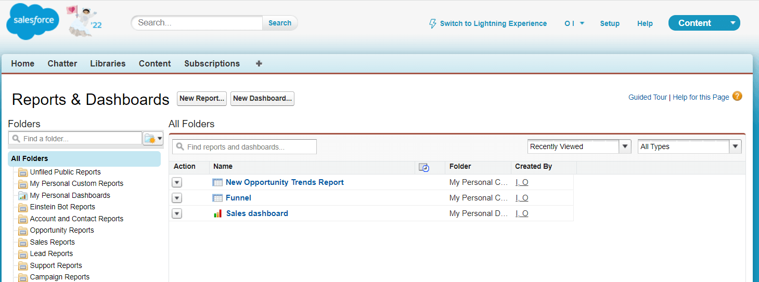Open action menu for New Opportunity Trends Report
This screenshot has width=759, height=282.
click(177, 182)
